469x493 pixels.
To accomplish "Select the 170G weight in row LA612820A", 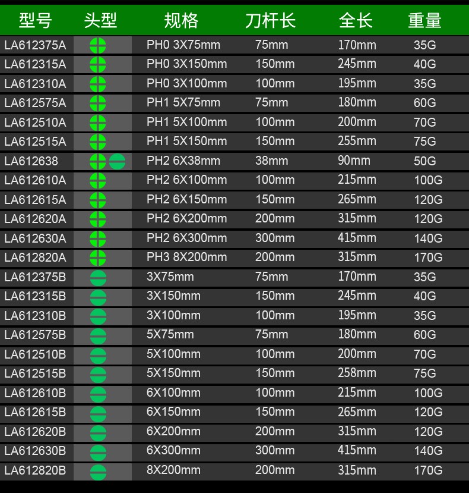I will click(428, 258).
